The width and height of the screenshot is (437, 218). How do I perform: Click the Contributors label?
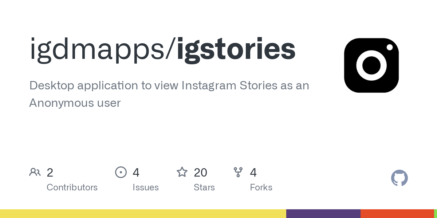[72, 187]
